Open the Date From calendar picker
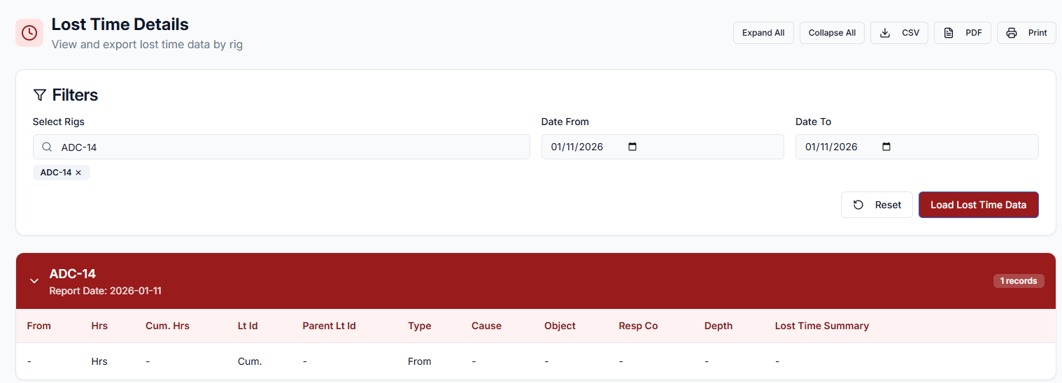1062x383 pixels. 632,147
